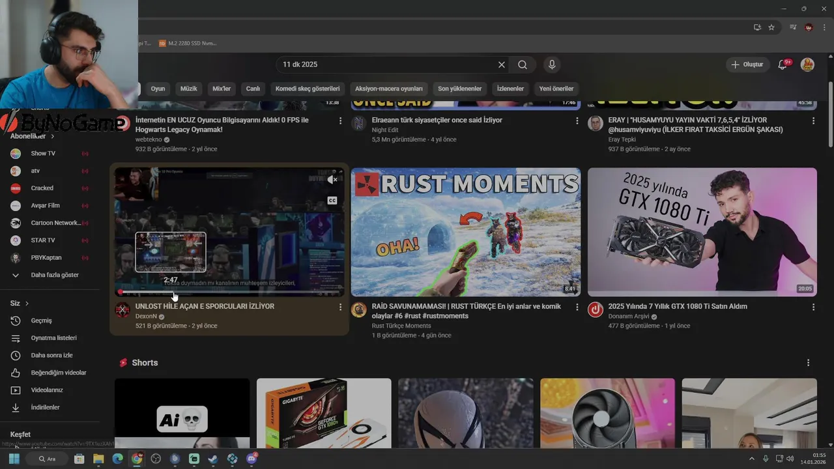Expand the Siz section chevron
The width and height of the screenshot is (834, 469).
[27, 304]
